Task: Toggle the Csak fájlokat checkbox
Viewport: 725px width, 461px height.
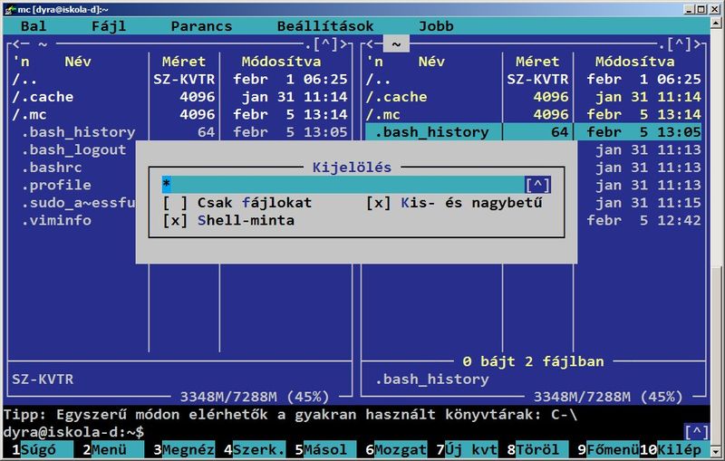Action: coord(175,203)
